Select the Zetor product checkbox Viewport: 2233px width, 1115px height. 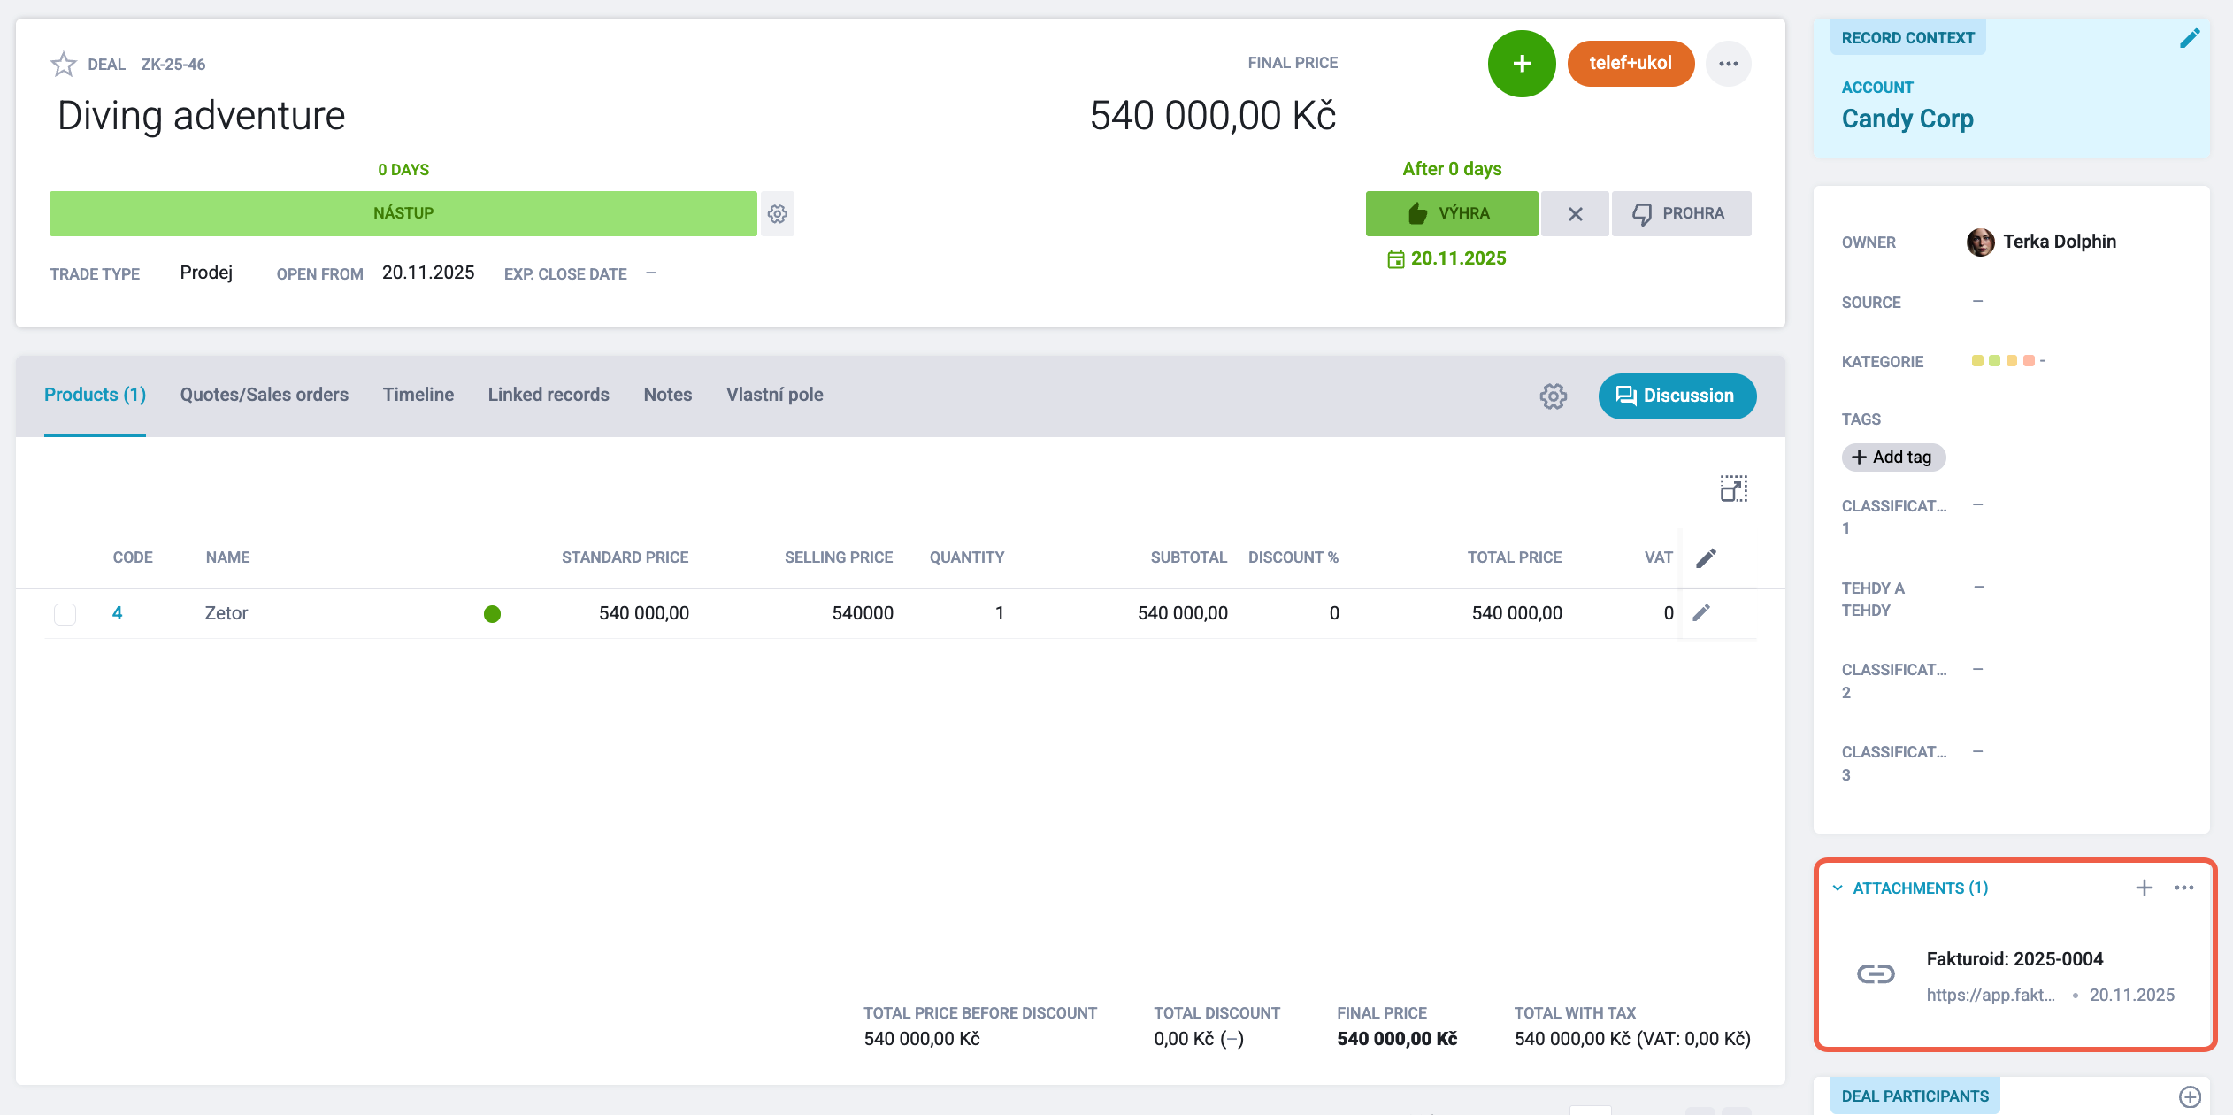tap(65, 613)
